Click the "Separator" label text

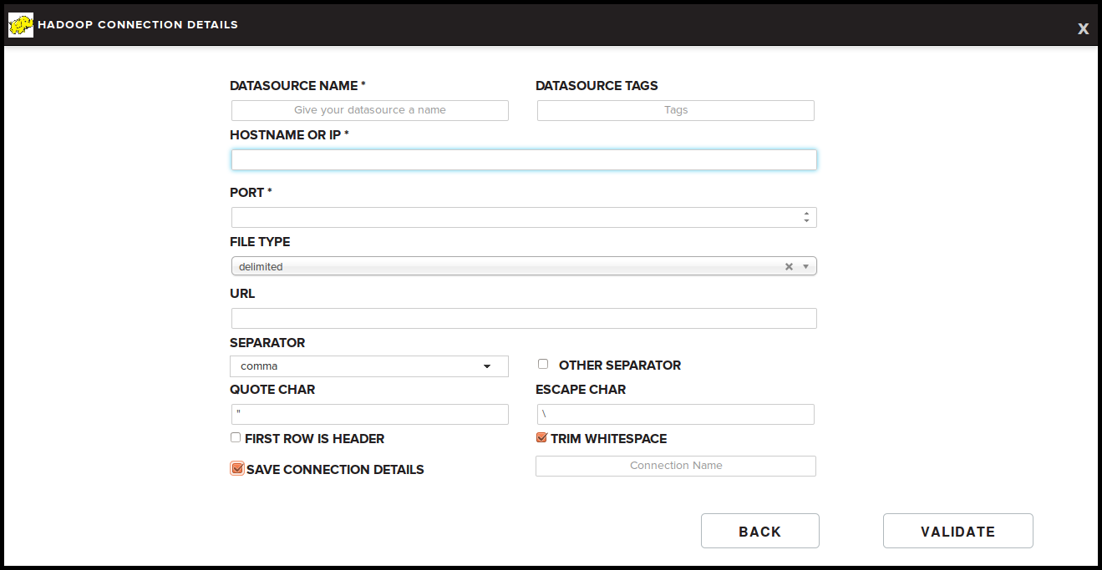click(x=267, y=343)
